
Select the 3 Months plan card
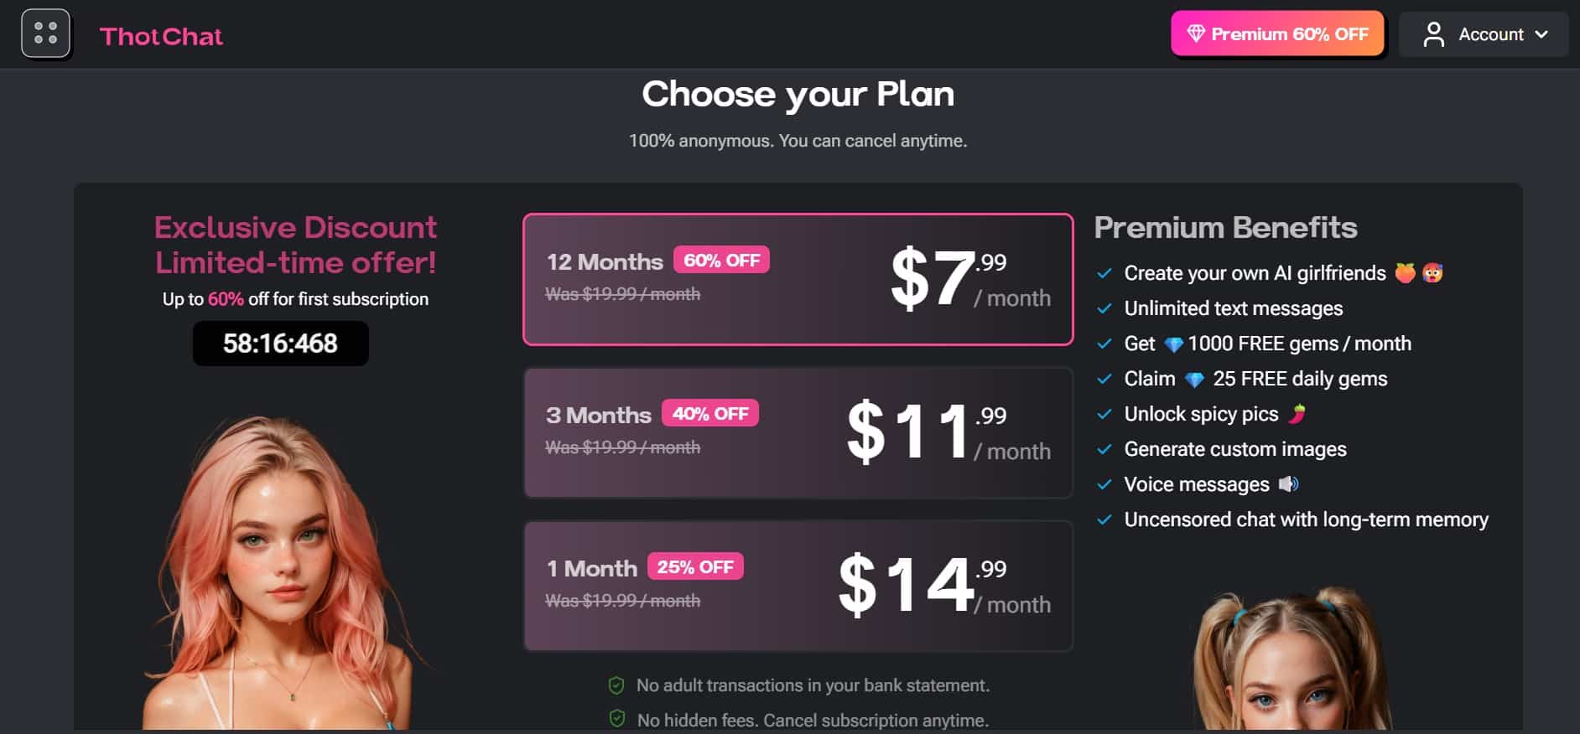(x=798, y=432)
